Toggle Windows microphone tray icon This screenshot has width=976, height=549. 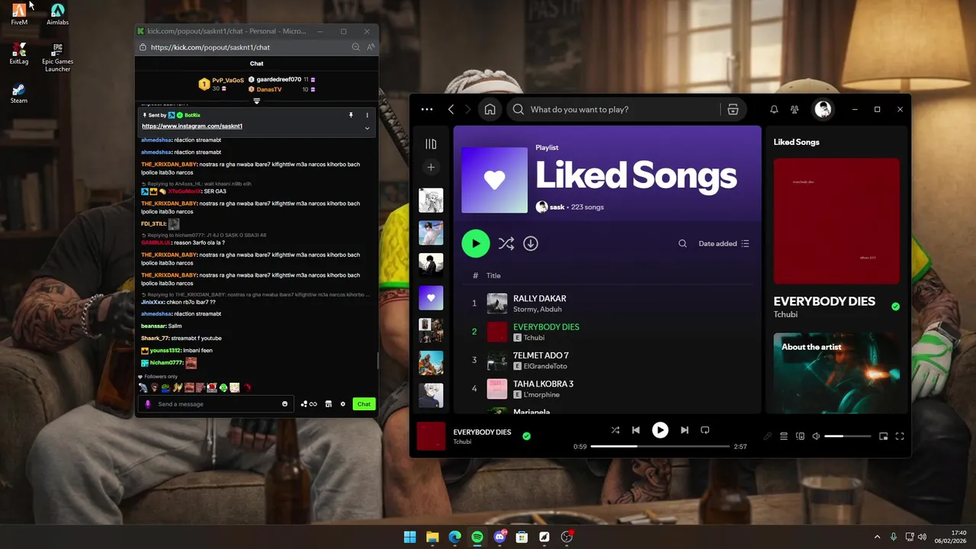[893, 537]
